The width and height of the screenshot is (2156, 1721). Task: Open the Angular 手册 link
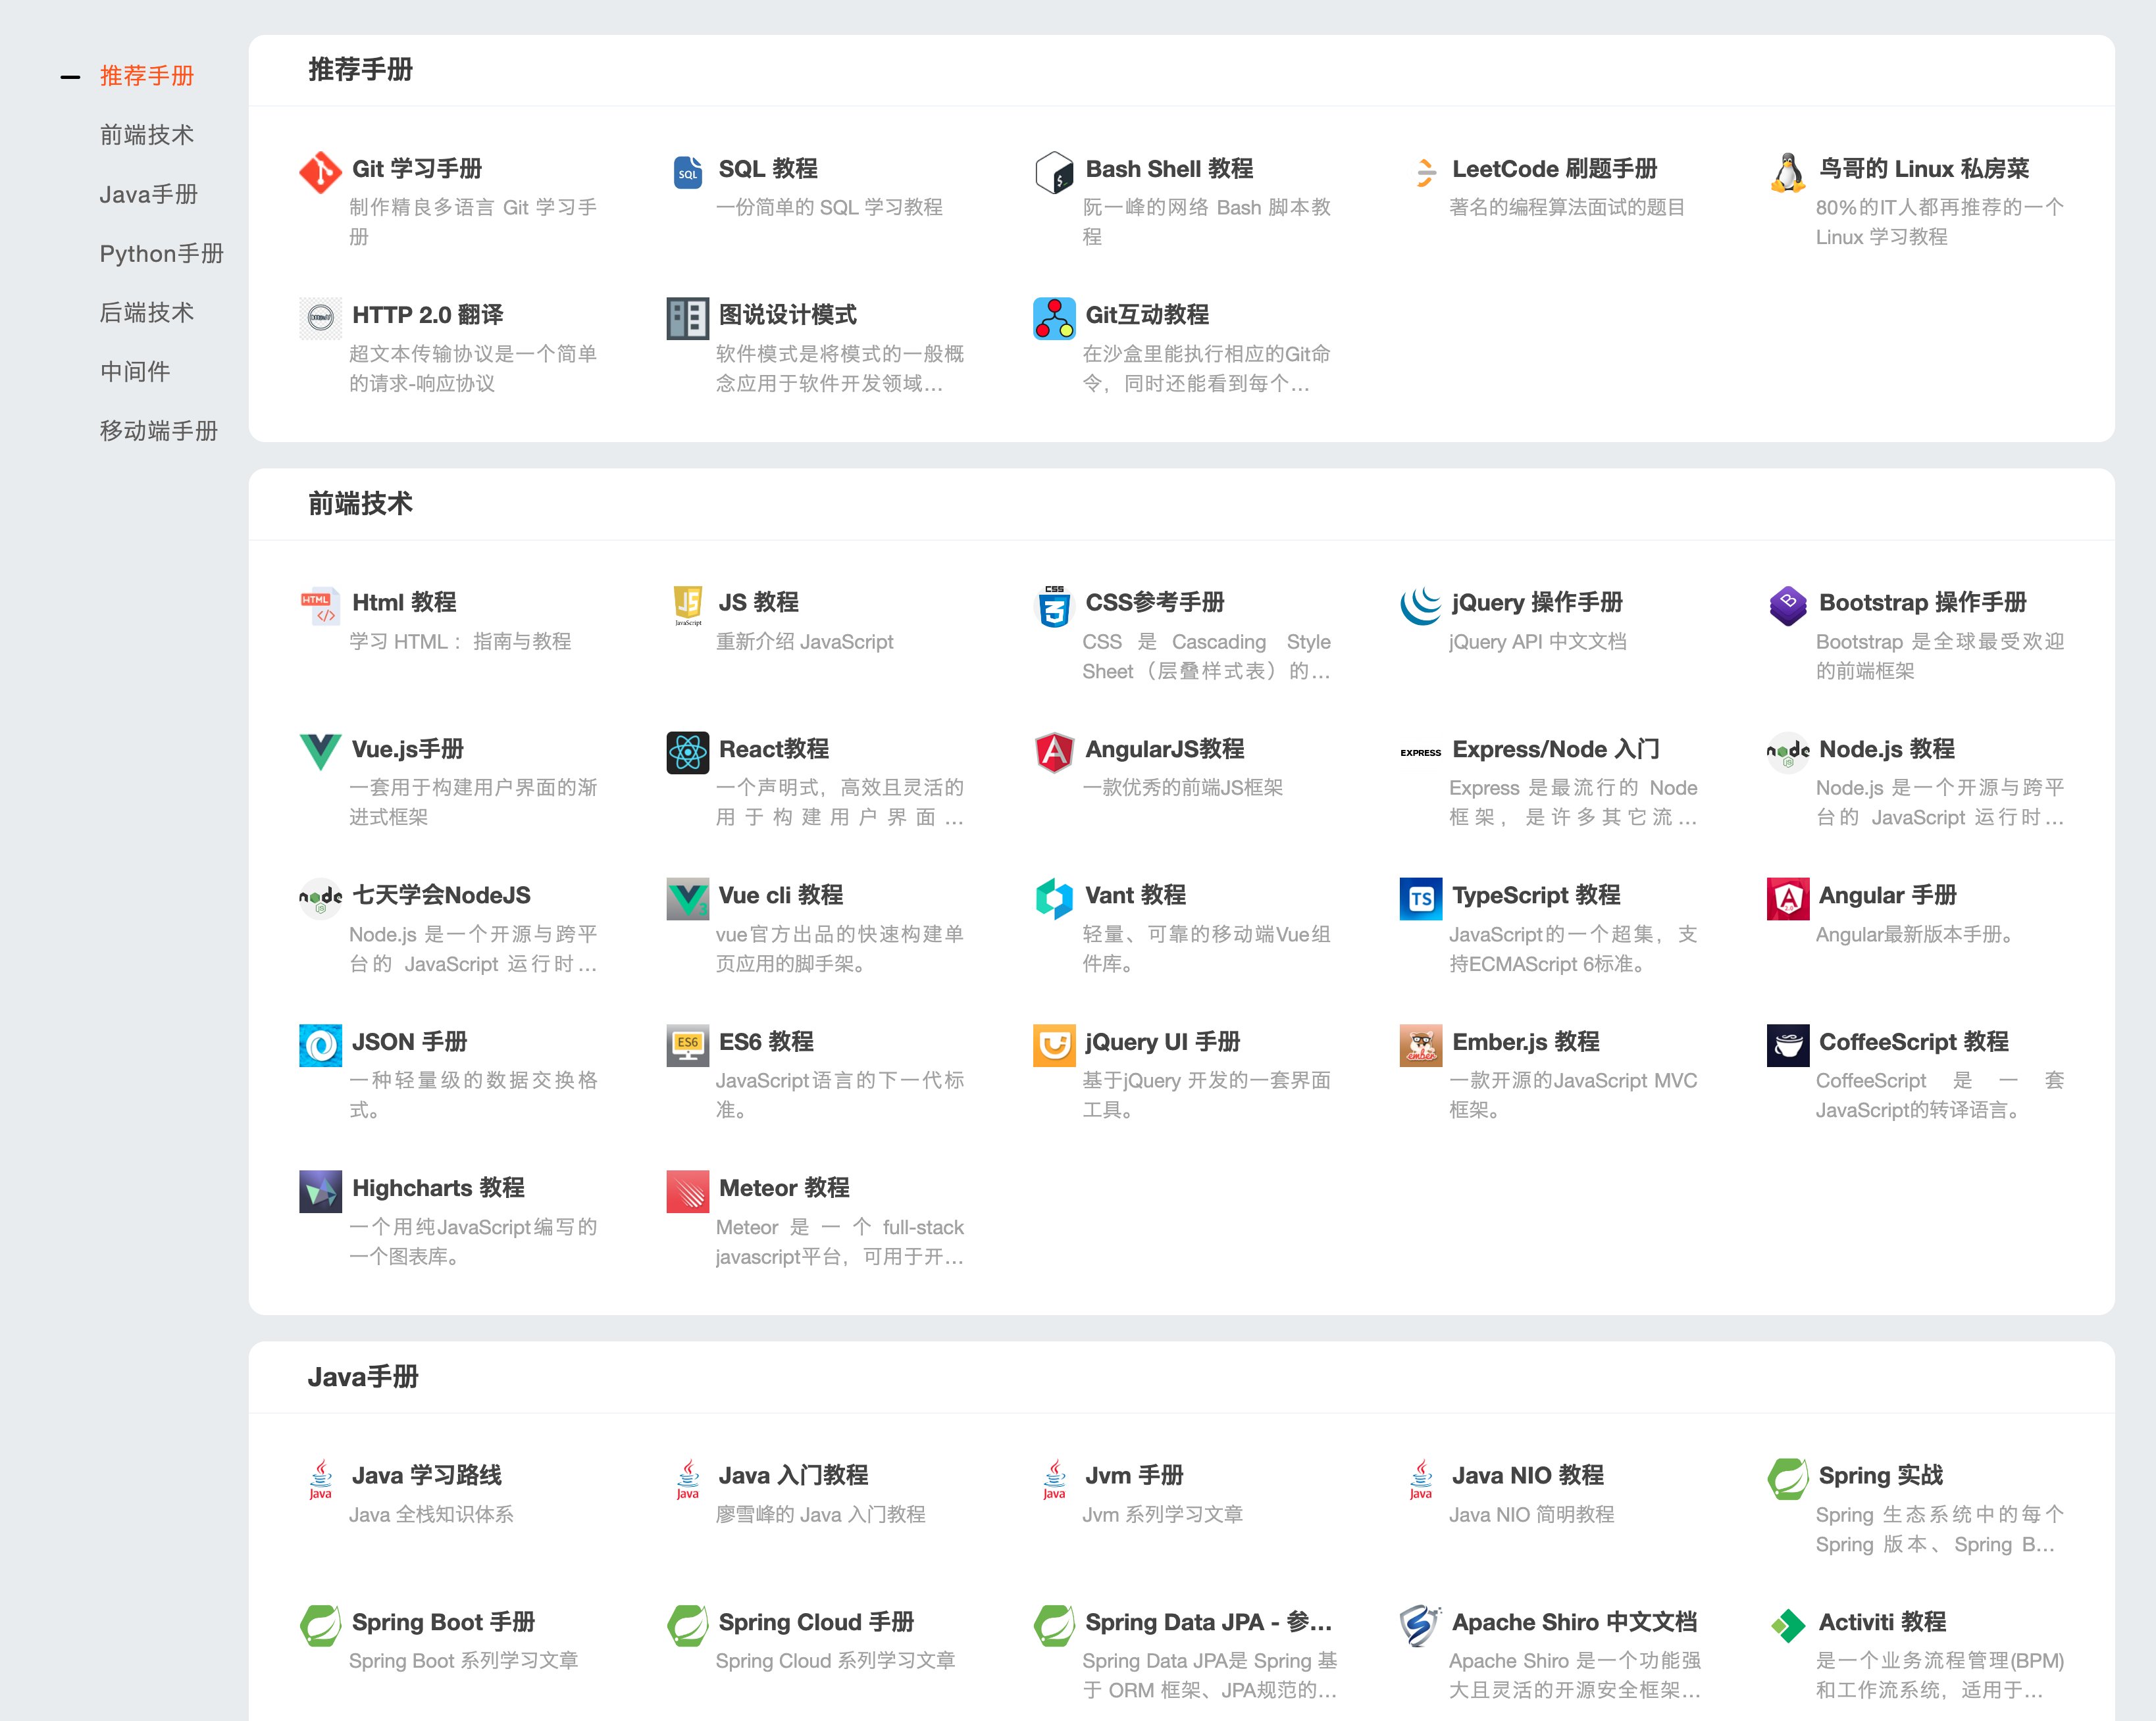(1888, 895)
